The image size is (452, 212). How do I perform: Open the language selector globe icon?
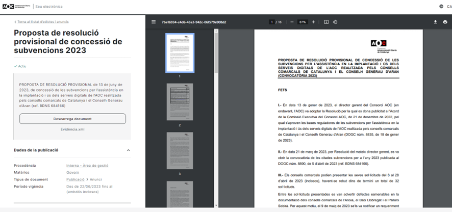(x=441, y=7)
